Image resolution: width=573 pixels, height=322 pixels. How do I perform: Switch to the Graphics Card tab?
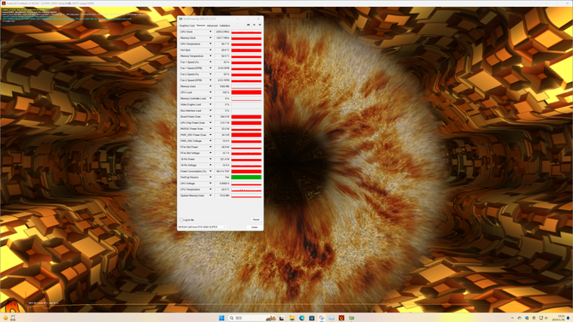(186, 26)
